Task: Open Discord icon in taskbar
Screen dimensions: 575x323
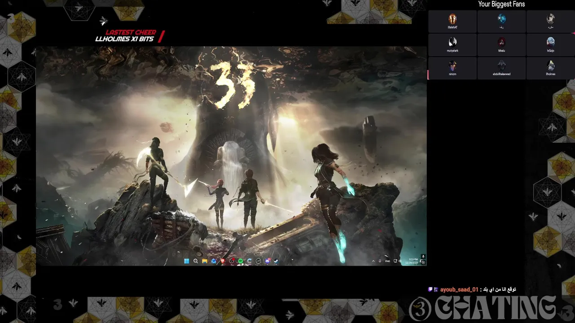Action: coord(268,261)
